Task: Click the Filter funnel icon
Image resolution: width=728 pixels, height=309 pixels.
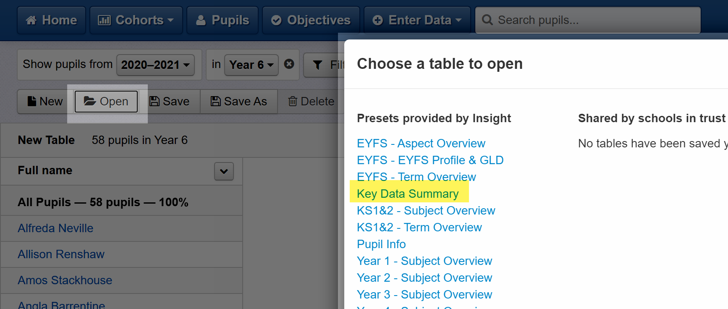Action: click(318, 65)
